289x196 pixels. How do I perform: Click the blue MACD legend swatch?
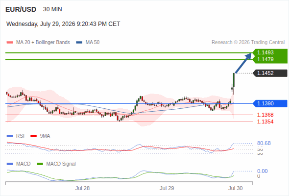[10, 164]
